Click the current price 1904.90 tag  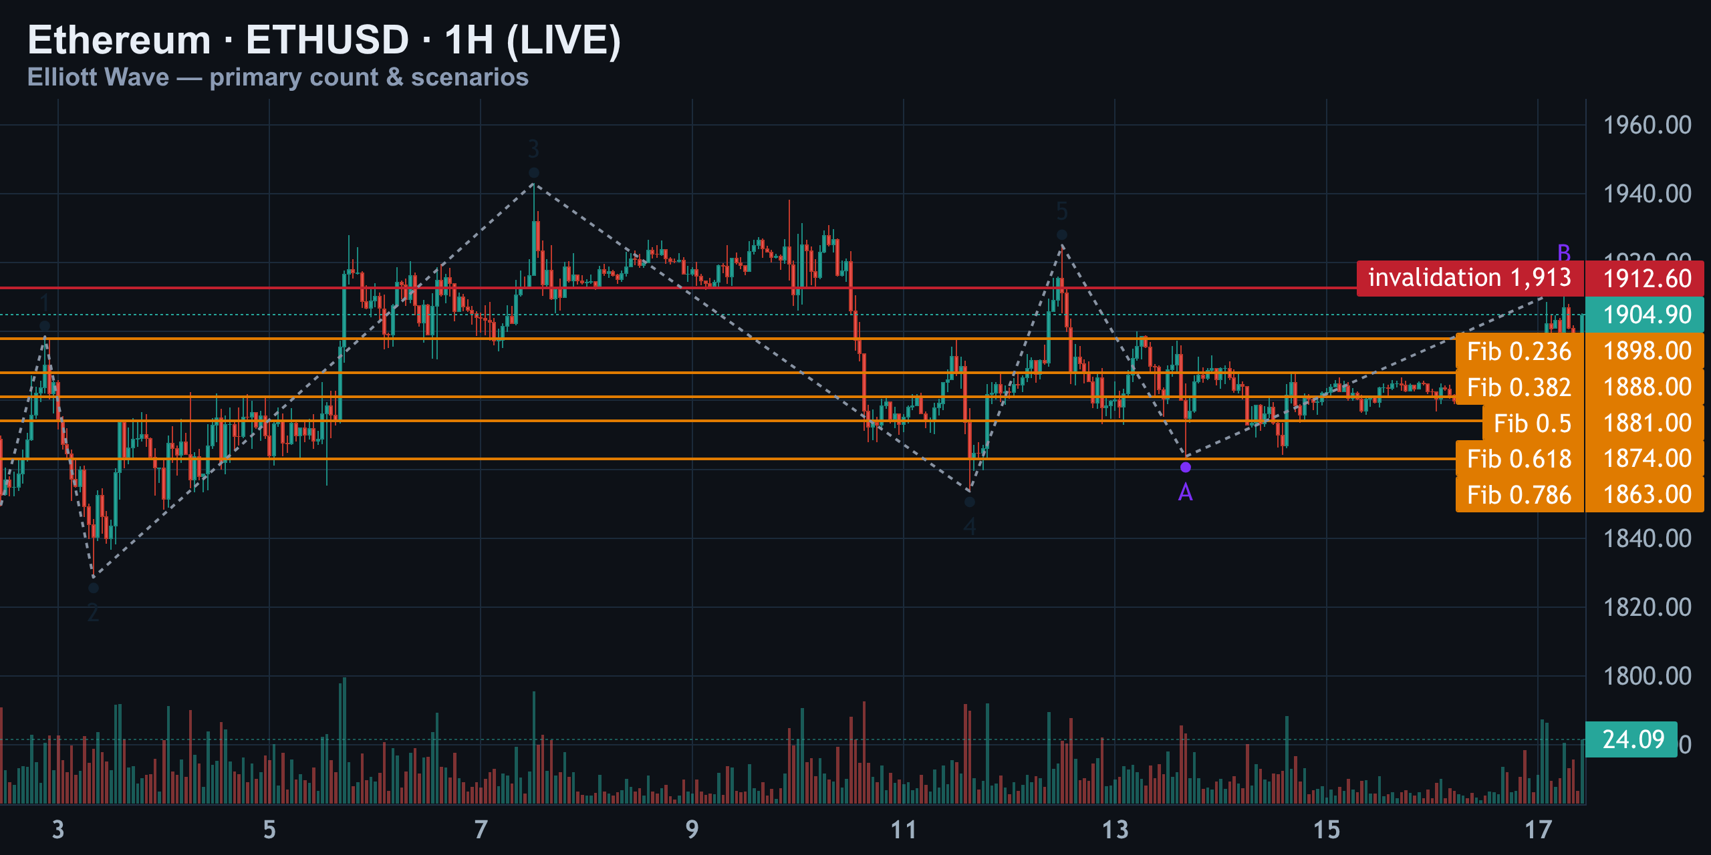coord(1645,315)
